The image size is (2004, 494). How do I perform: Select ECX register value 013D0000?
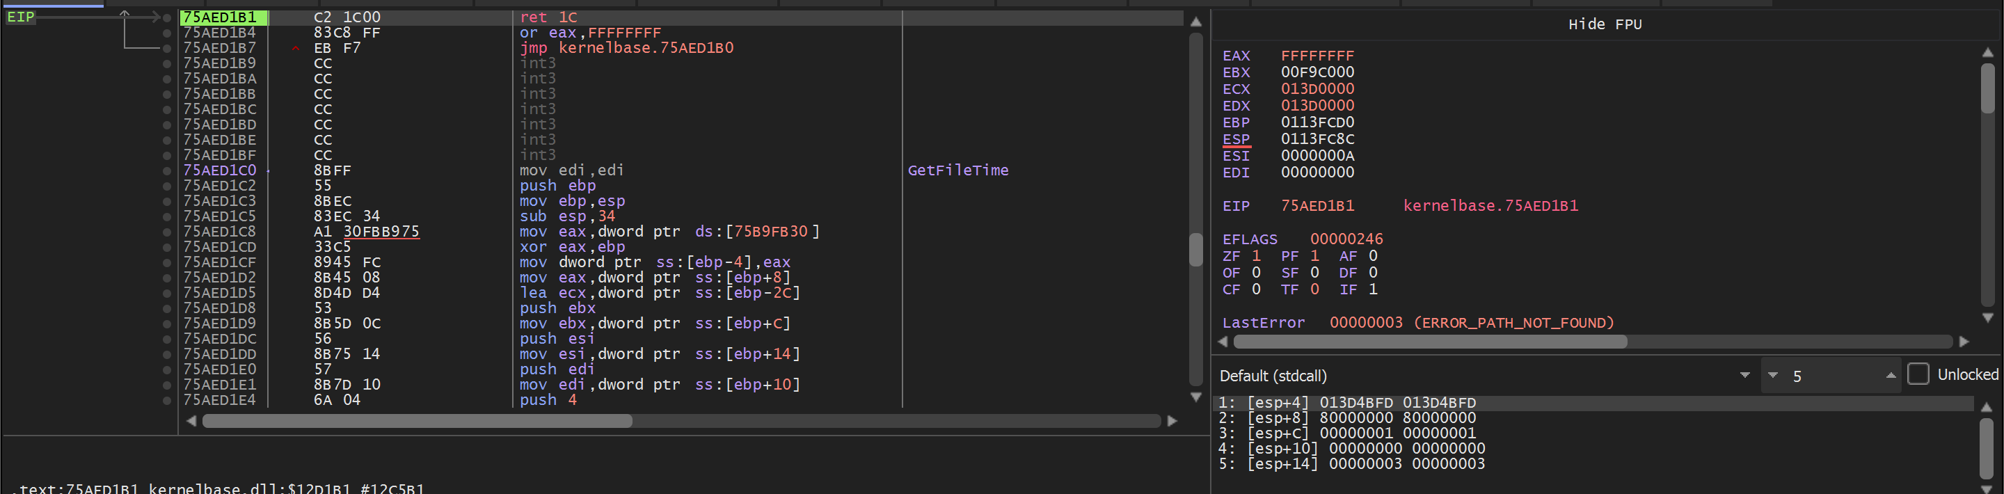1317,88
